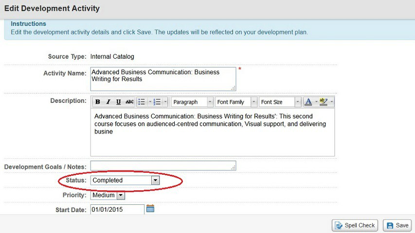Open numbered list style options arrow
The image size is (415, 233).
pos(165,102)
